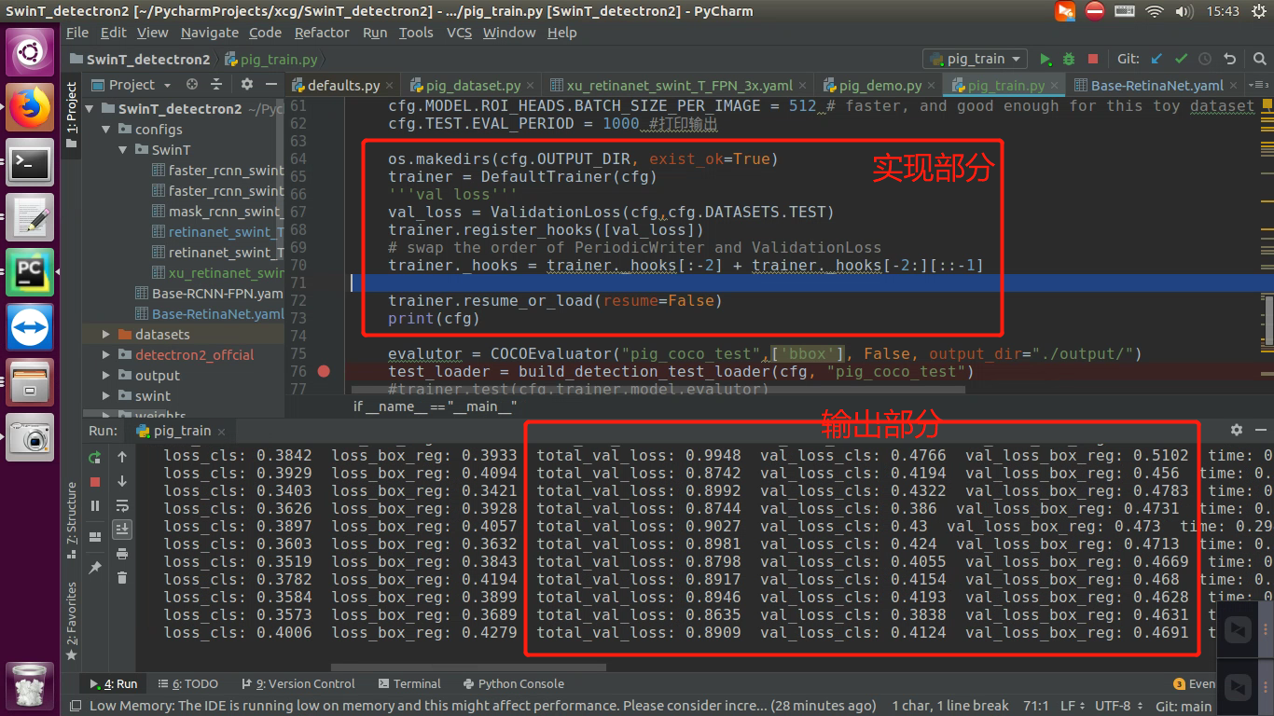Open 9: Version Control tool window

pos(298,683)
